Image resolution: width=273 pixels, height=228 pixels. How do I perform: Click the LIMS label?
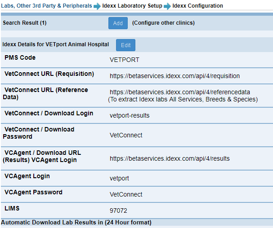point(12,208)
